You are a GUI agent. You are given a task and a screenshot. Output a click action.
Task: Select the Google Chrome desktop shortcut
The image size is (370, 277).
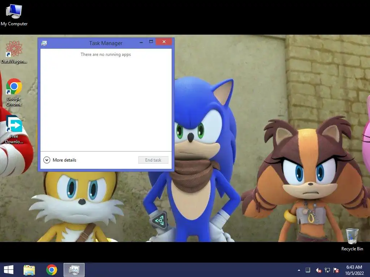(x=14, y=92)
